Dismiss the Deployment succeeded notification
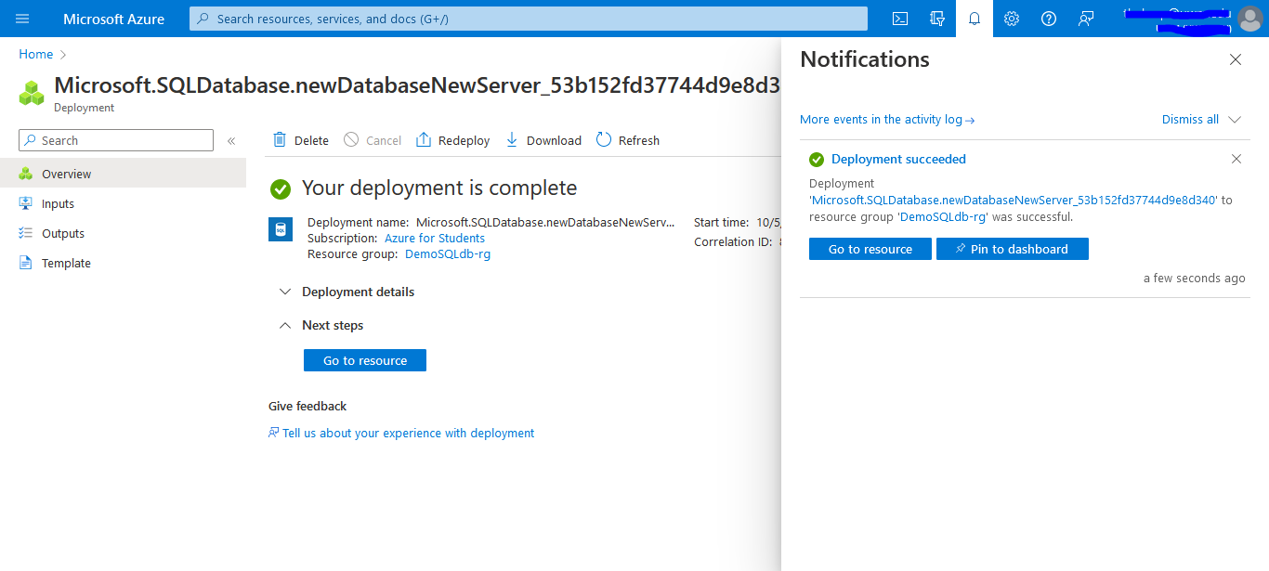Screen dimensions: 1269x571 pyautogui.click(x=1236, y=159)
